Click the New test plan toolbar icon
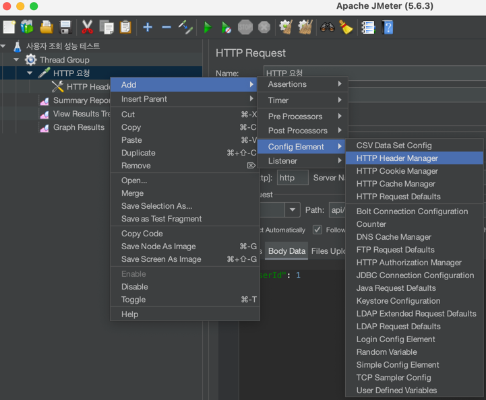Screen dimensions: 486x400 point(9,28)
